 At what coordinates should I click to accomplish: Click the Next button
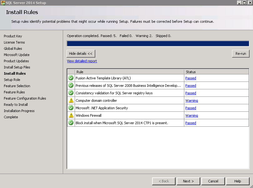click(188, 181)
